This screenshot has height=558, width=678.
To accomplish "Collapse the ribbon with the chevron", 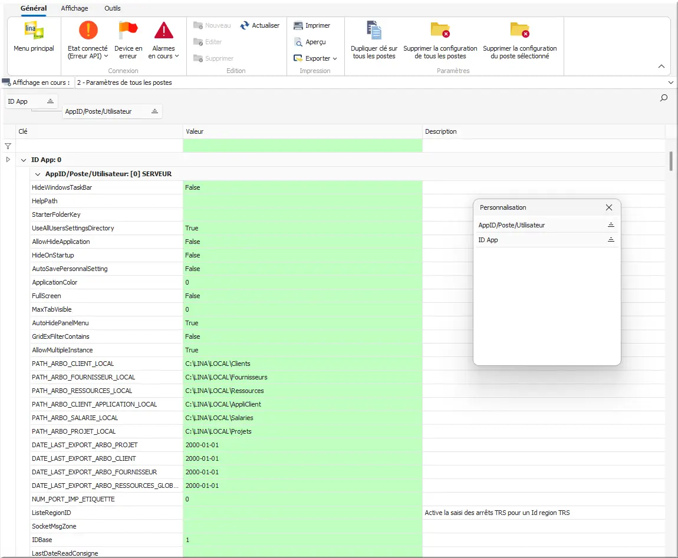I will click(661, 67).
